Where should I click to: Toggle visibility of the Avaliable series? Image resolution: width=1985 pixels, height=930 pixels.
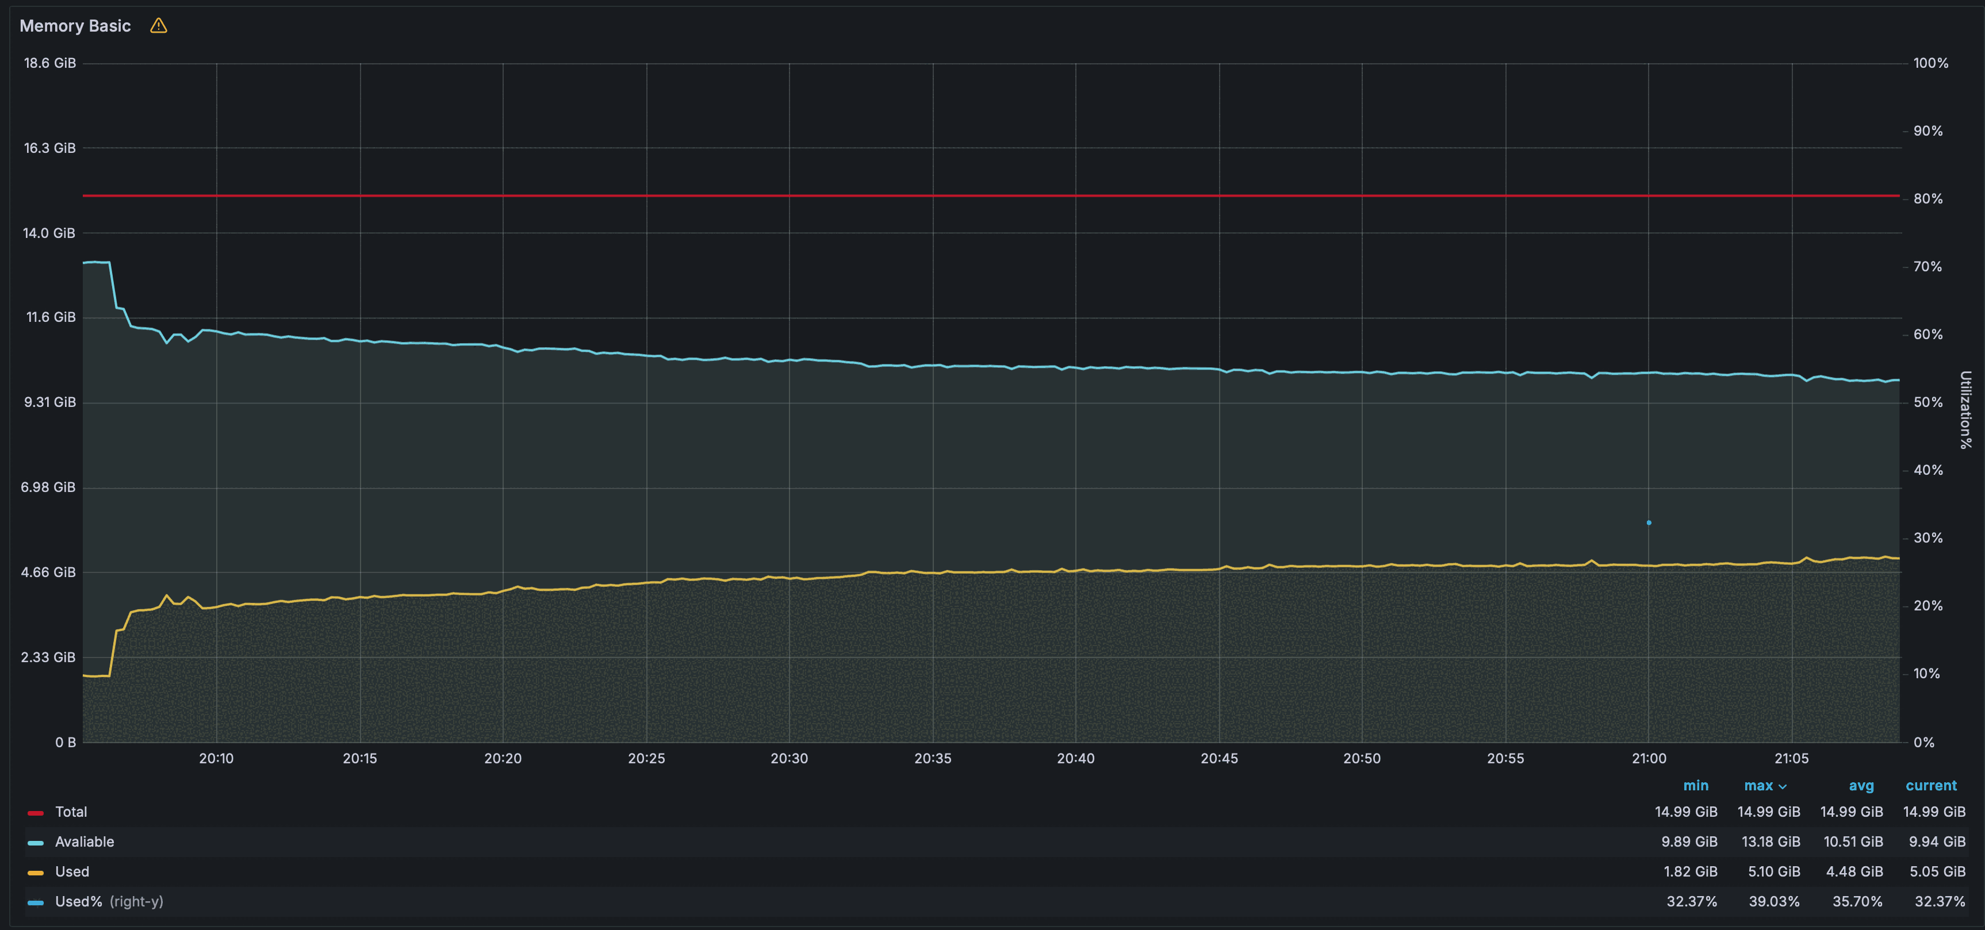point(84,842)
